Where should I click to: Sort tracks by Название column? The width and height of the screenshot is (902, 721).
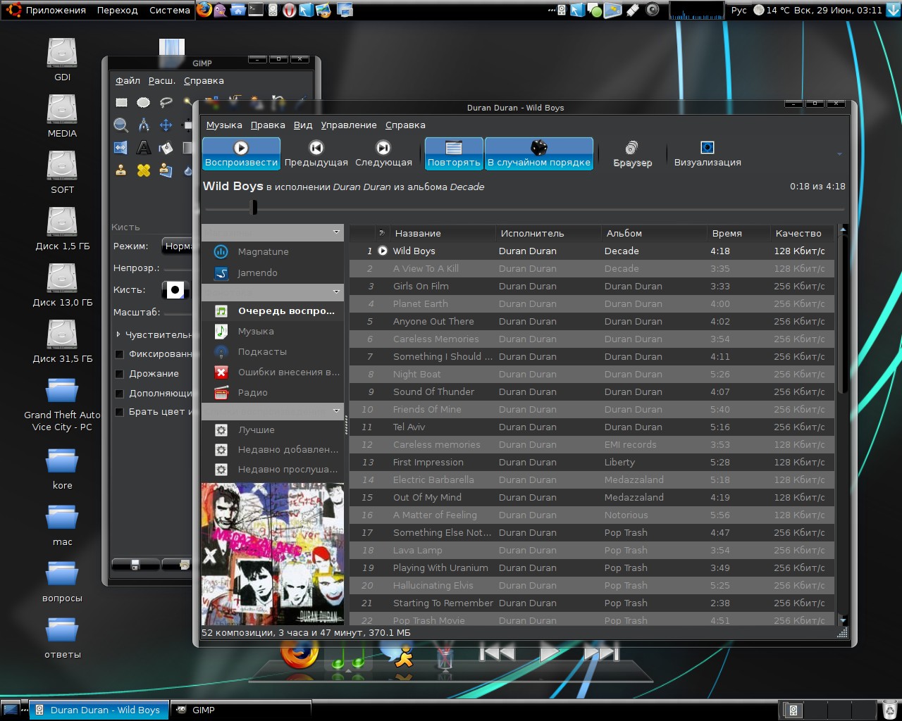pyautogui.click(x=443, y=233)
